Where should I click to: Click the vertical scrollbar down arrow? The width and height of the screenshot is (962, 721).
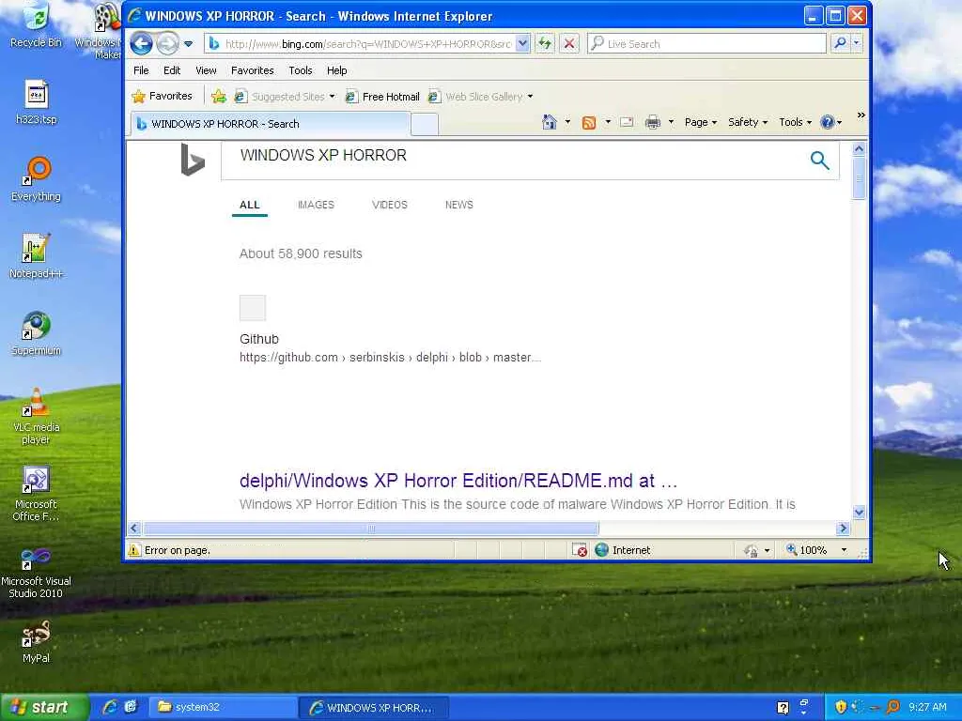[x=859, y=512]
